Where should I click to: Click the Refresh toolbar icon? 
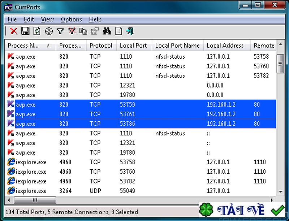[37, 31]
